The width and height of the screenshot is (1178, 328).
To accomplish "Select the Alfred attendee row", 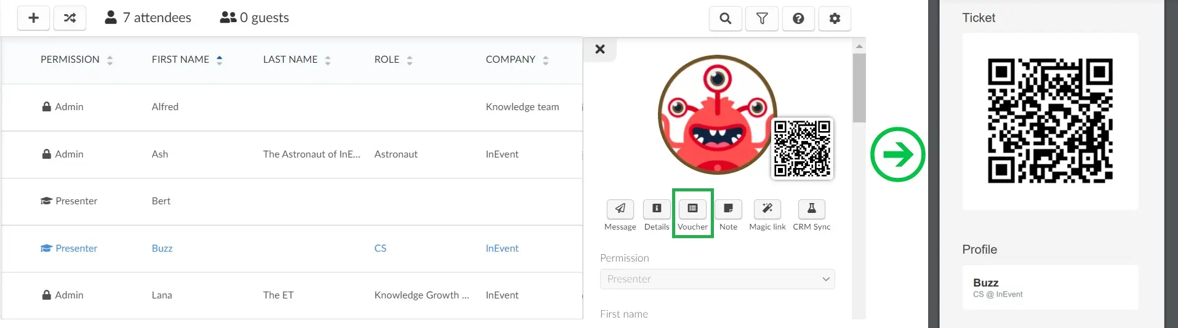I will click(x=292, y=107).
